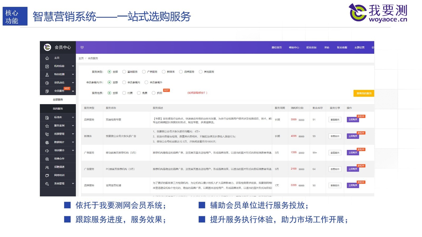422x237 pixels.
Task: Click the 我要测 woyaoce.cn logo
Action: (378, 13)
